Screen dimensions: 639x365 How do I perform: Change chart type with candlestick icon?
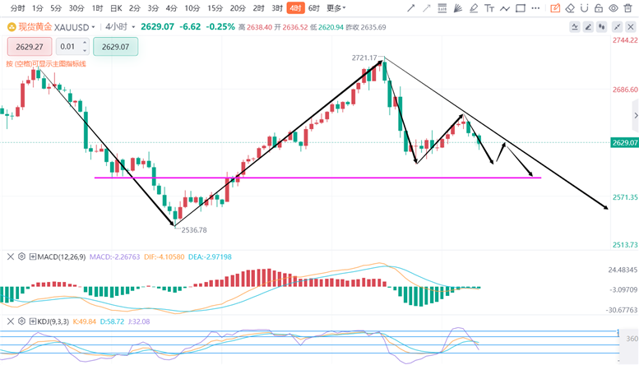[601, 27]
